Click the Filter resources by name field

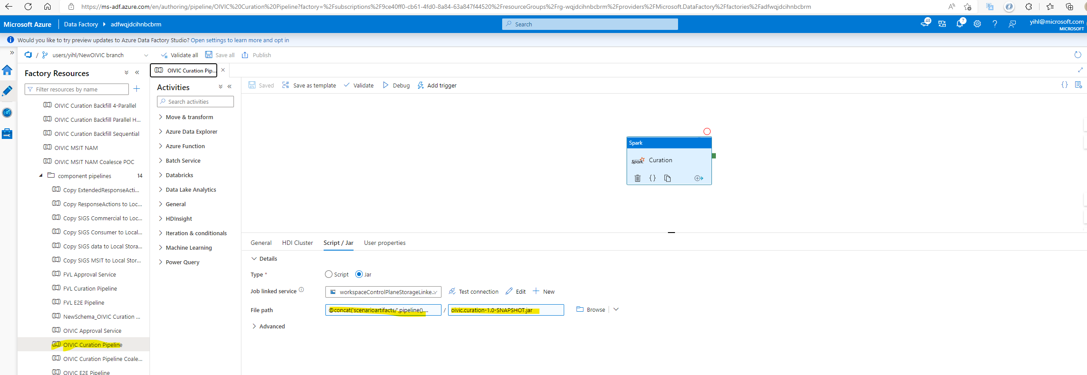coord(77,89)
